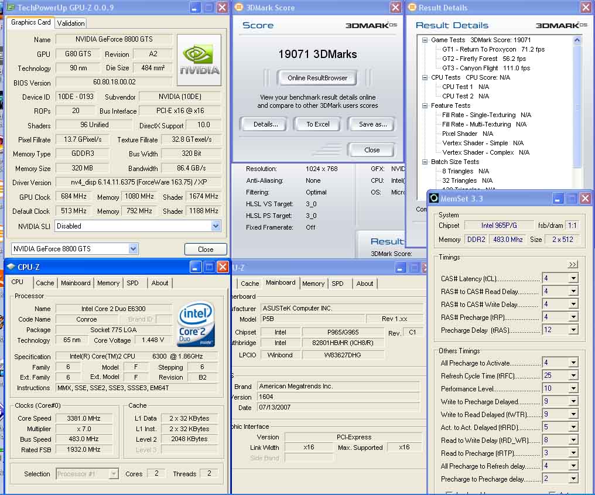
Task: Click BIOS Version field 60.80.18.00.02
Action: (x=114, y=82)
